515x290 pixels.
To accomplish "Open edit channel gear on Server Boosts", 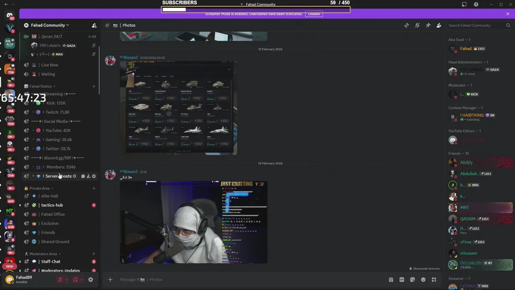I will pyautogui.click(x=94, y=176).
